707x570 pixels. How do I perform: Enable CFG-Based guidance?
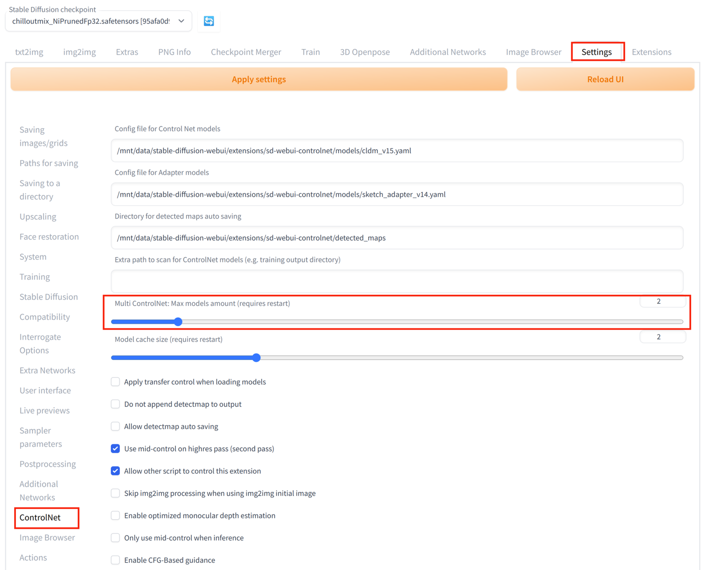pos(115,560)
